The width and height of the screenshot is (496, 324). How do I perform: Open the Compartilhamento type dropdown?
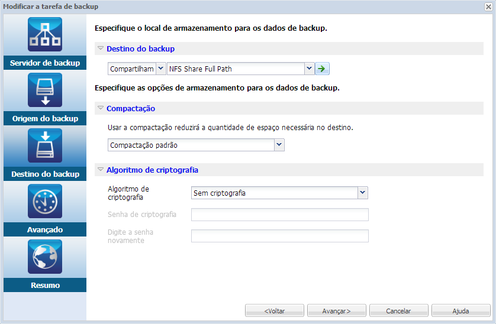[160, 69]
